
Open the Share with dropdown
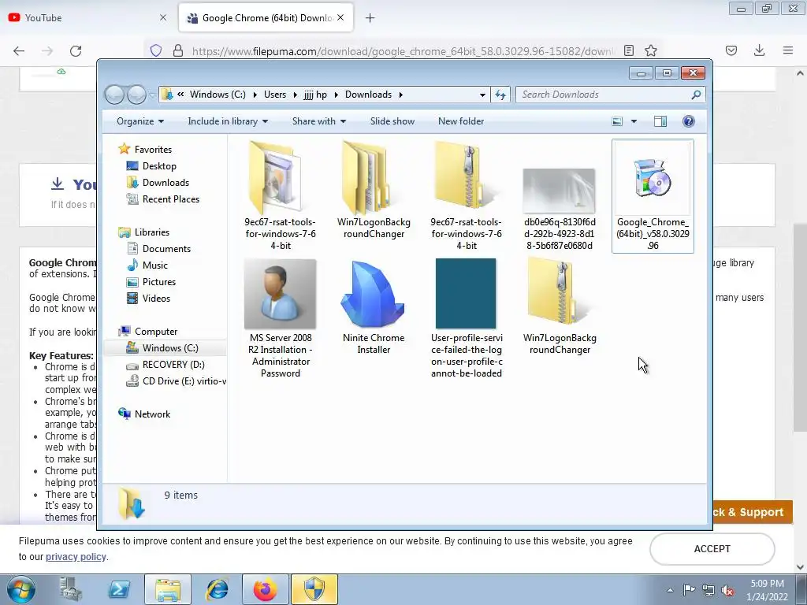pyautogui.click(x=319, y=121)
